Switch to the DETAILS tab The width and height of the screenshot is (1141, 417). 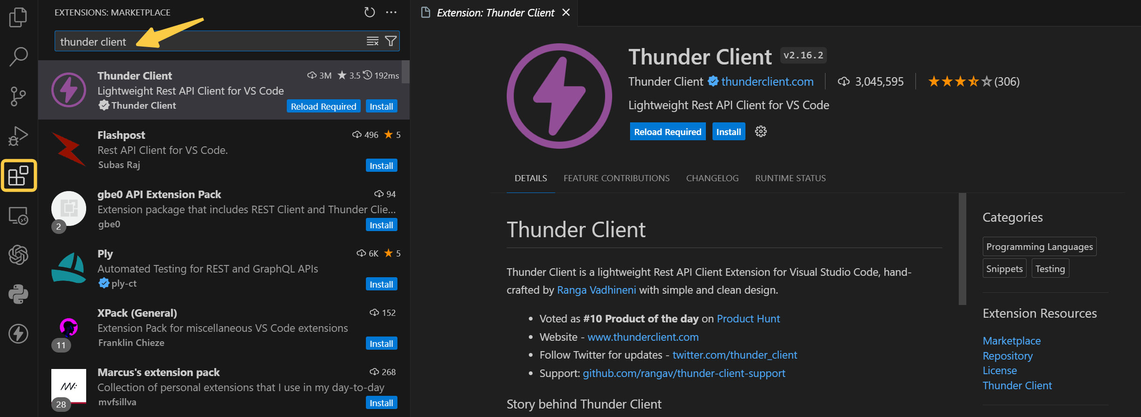pyautogui.click(x=531, y=178)
